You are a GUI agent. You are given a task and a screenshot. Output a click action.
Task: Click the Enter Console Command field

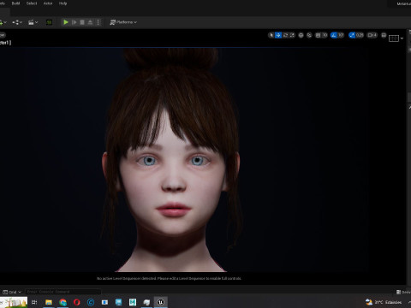point(63,292)
